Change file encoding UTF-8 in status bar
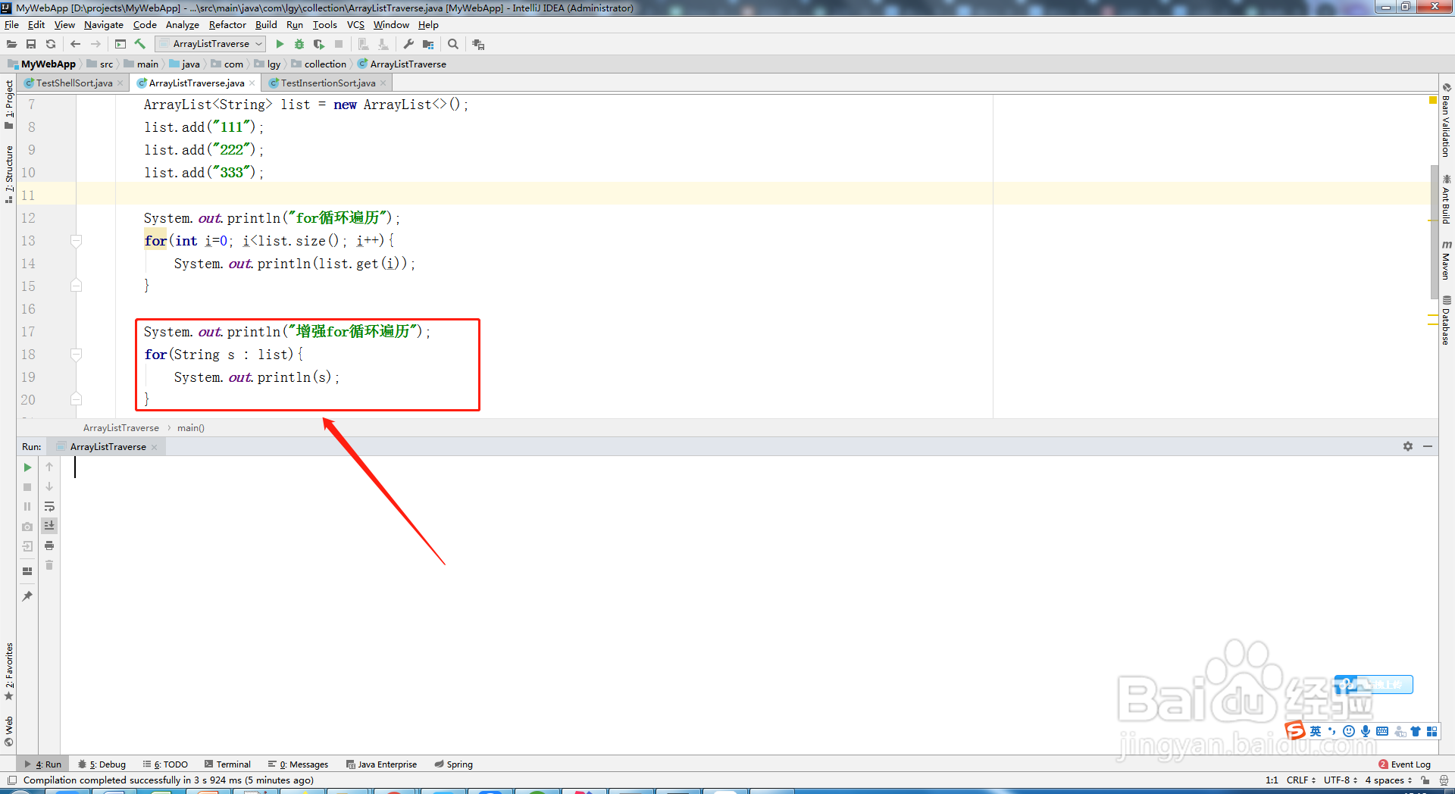1455x794 pixels. pyautogui.click(x=1341, y=780)
